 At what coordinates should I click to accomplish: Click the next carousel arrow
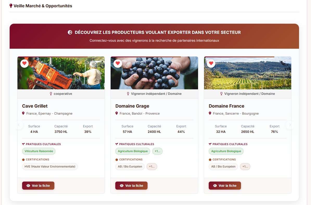point(290,125)
